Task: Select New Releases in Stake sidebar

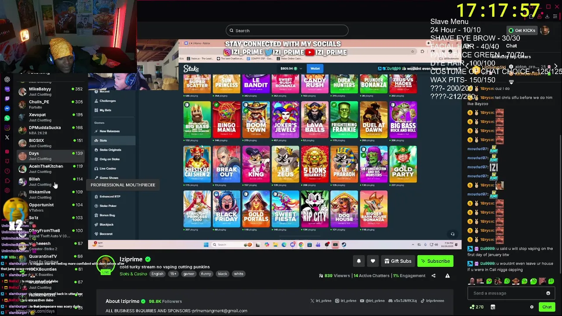Action: pyautogui.click(x=109, y=131)
